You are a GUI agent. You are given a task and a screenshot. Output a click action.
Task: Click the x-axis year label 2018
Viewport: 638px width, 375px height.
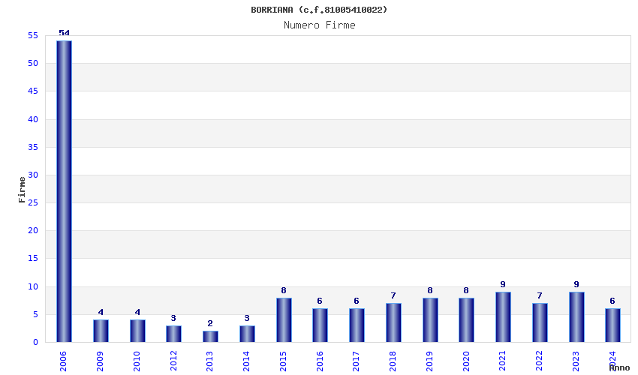point(393,361)
